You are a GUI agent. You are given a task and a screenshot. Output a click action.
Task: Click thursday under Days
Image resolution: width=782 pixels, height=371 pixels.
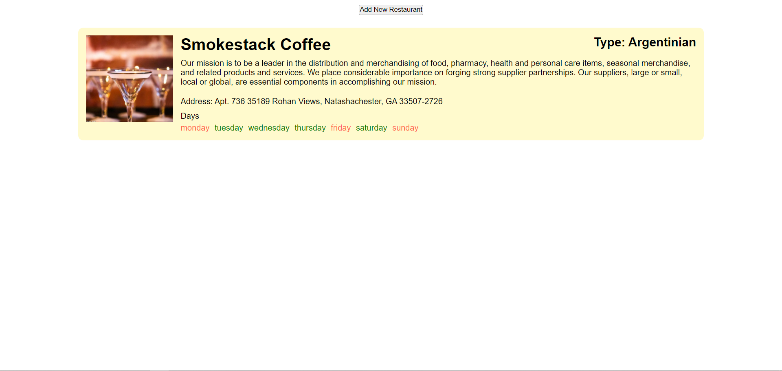click(310, 128)
